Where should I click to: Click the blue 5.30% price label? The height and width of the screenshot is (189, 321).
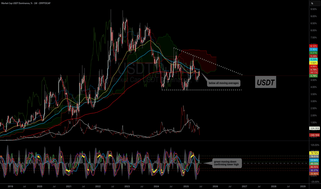coord(313,49)
